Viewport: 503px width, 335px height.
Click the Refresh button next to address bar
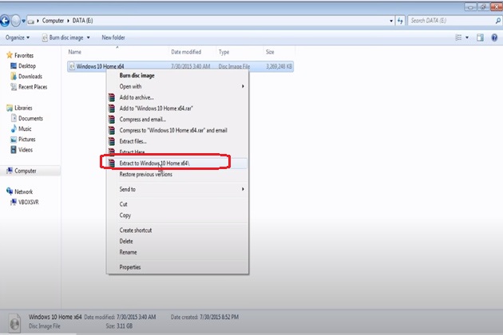(400, 21)
